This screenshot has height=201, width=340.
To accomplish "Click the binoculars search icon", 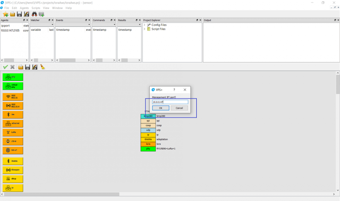I will pos(34,14).
